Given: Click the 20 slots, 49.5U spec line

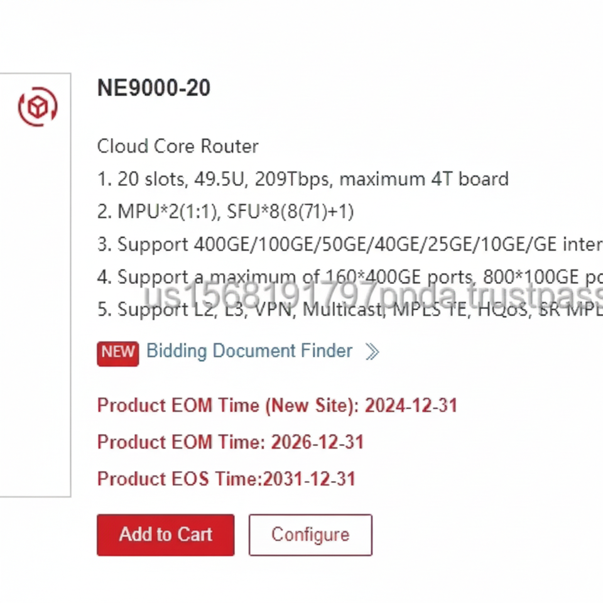Looking at the screenshot, I should (x=303, y=179).
